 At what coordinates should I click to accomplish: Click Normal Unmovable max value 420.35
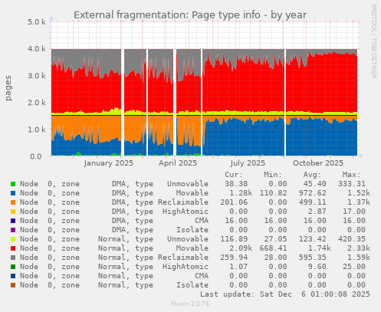coord(352,239)
